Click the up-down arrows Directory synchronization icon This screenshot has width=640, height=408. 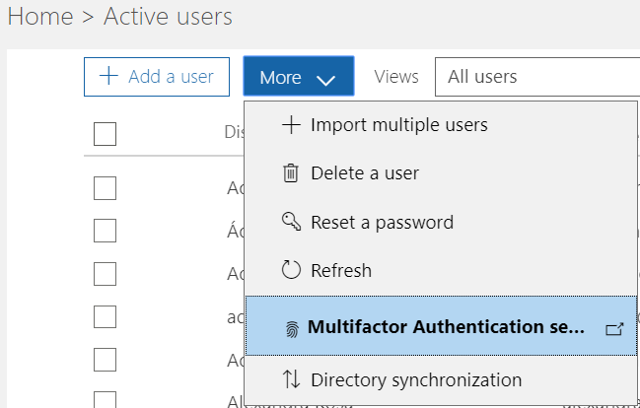pyautogui.click(x=291, y=379)
